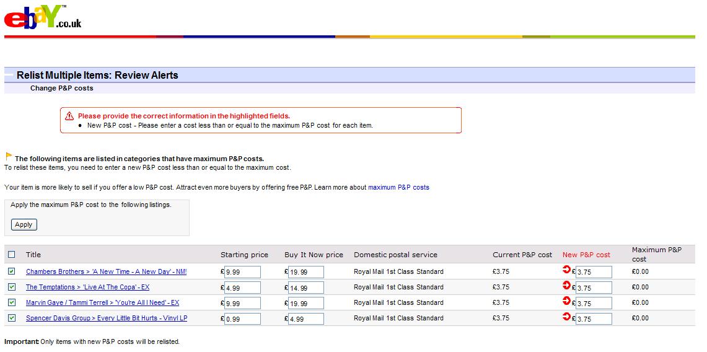Viewport: 707px width, 352px height.
Task: Edit Buy It Now price 4.99 for Spencer Davis
Action: pyautogui.click(x=306, y=319)
